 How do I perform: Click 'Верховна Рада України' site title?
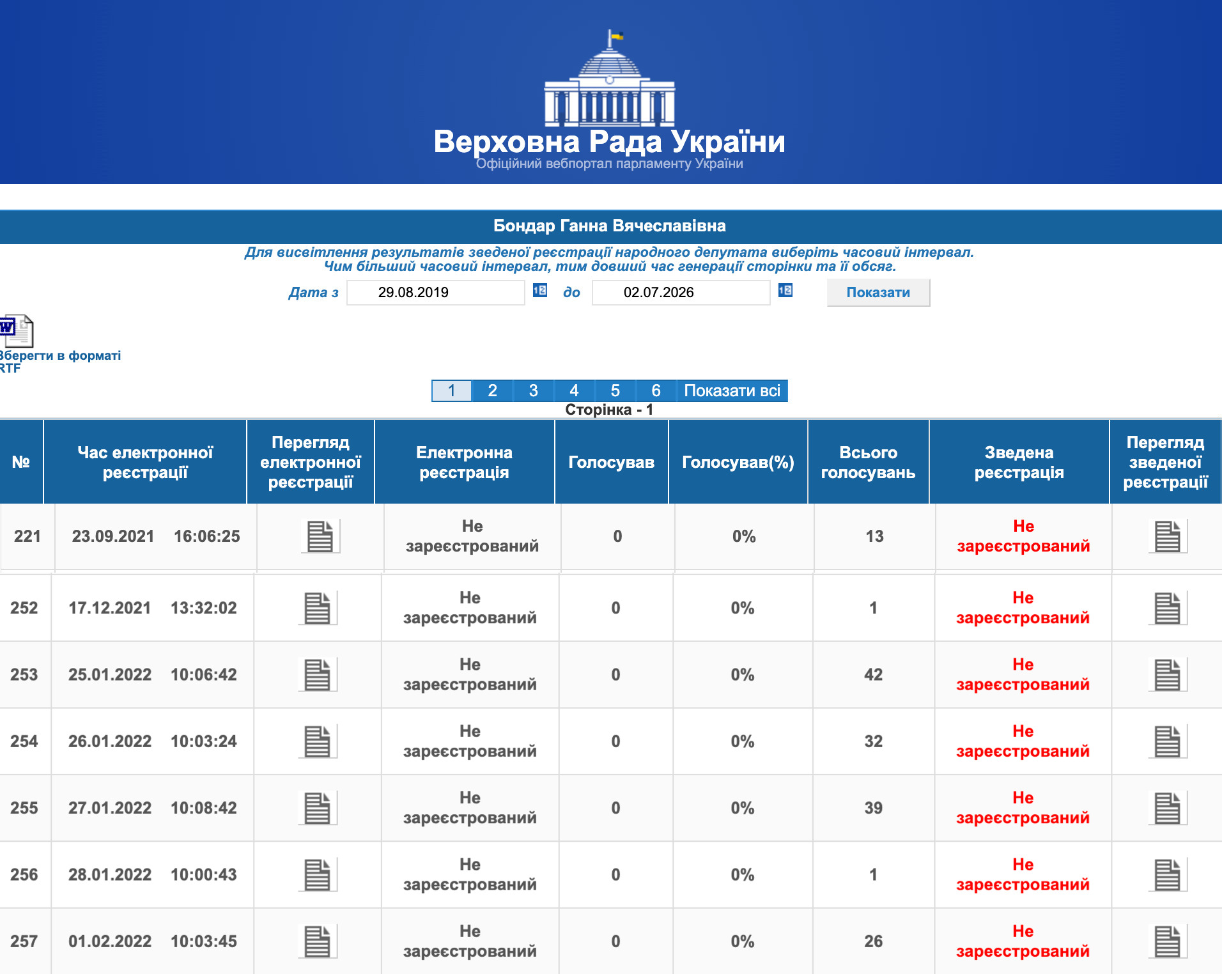(x=610, y=142)
